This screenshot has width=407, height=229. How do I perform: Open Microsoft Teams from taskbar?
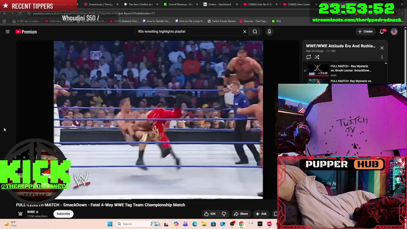tap(185, 224)
